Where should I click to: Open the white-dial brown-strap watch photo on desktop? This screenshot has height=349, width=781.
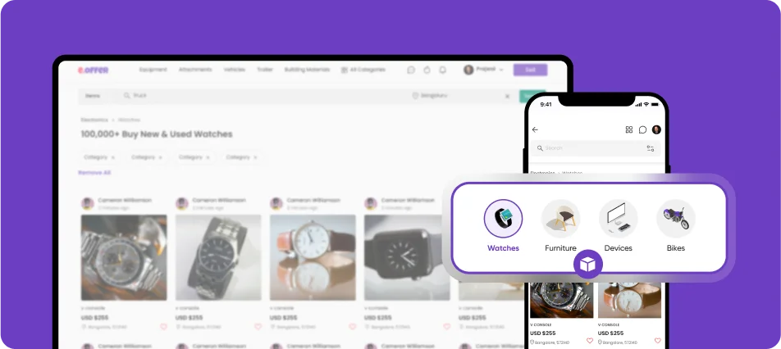(x=313, y=257)
